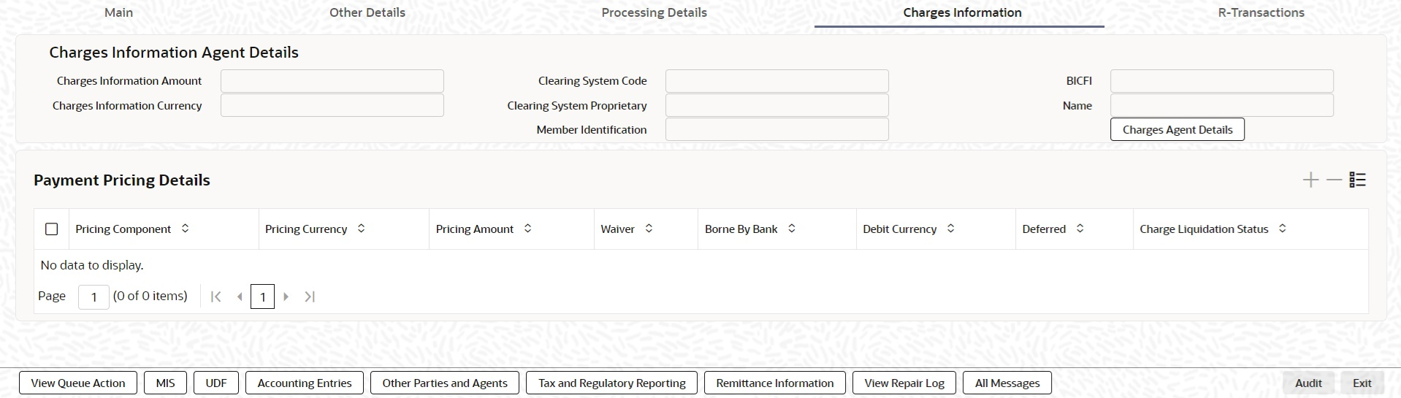The width and height of the screenshot is (1401, 398).
Task: Switch to the Processing Details tab
Action: pos(654,12)
